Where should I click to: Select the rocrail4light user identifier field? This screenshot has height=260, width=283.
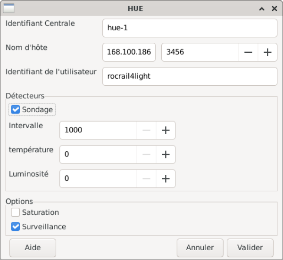point(189,76)
